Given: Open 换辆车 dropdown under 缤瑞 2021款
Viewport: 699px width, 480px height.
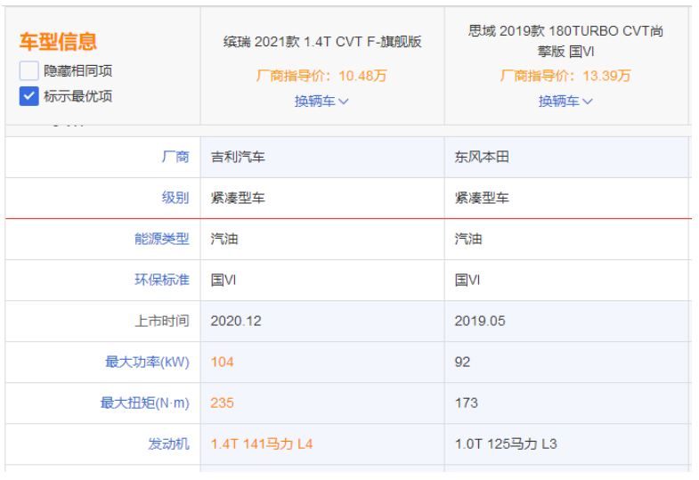Looking at the screenshot, I should [321, 102].
